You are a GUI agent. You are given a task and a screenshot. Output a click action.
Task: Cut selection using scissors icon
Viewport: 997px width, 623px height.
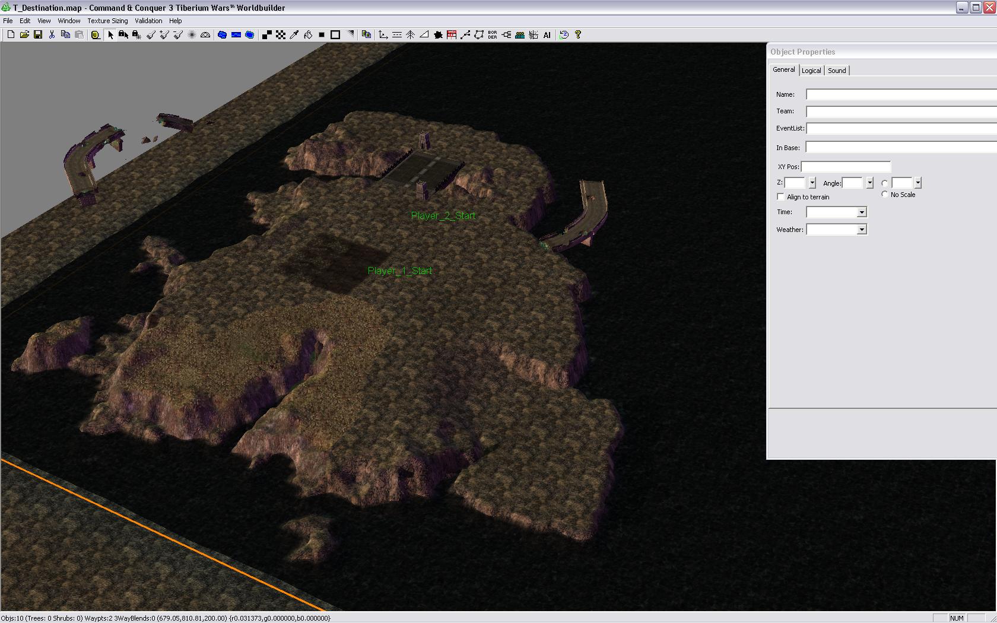pyautogui.click(x=52, y=35)
